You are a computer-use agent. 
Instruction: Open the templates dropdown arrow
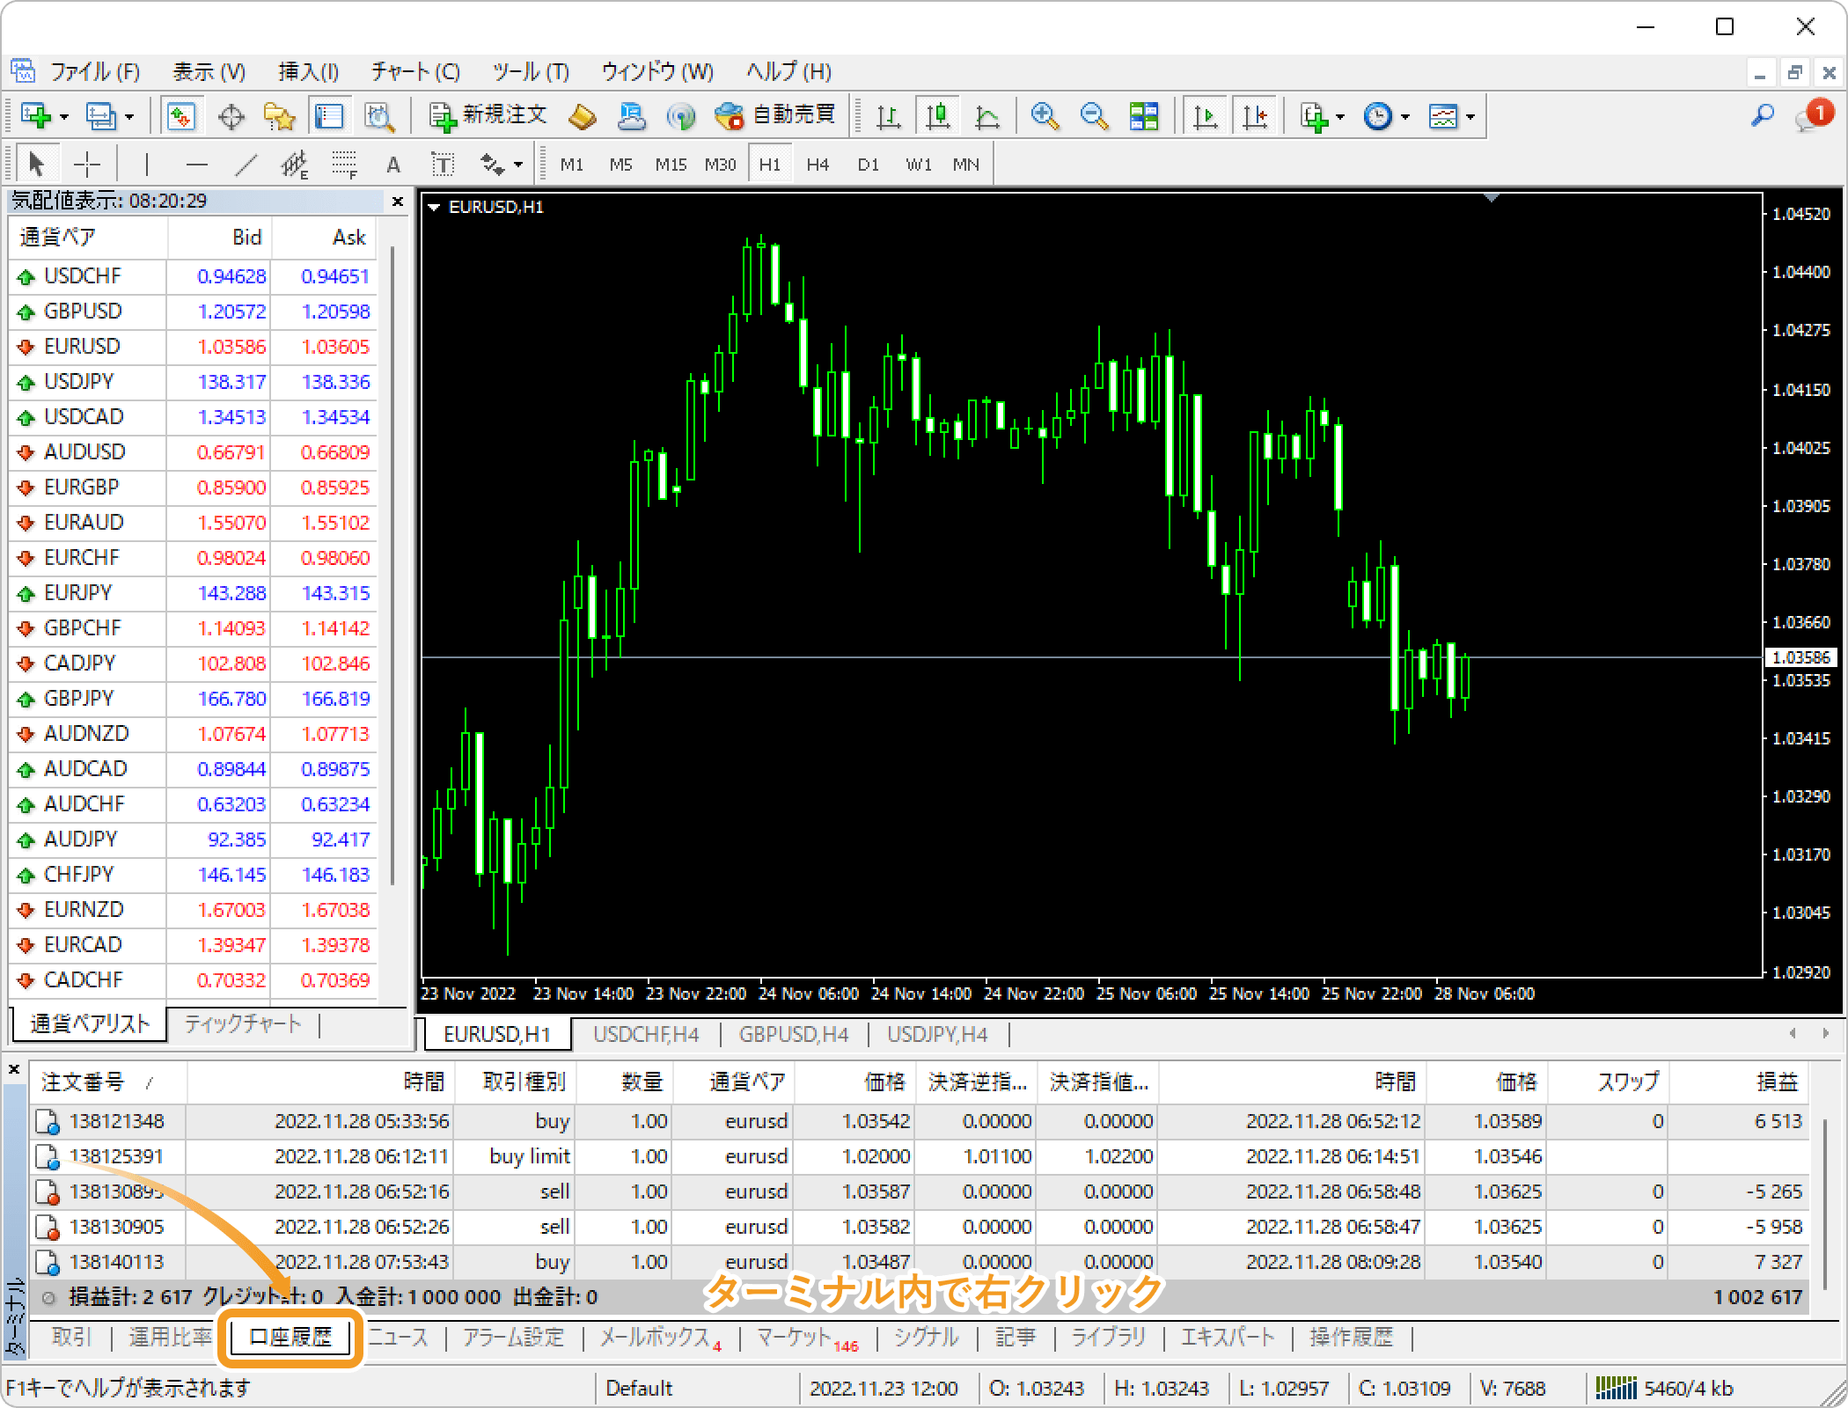click(1470, 117)
